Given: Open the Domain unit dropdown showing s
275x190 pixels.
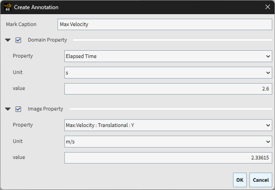Looking at the screenshot, I should point(168,73).
